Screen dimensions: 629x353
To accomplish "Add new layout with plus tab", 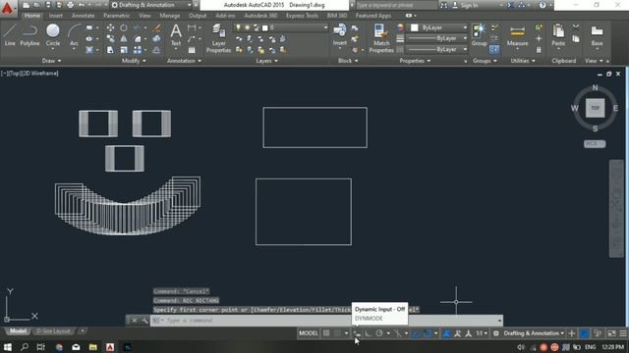I will 83,331.
